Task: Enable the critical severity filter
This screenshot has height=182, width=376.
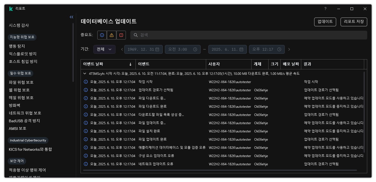Action: [x=121, y=35]
